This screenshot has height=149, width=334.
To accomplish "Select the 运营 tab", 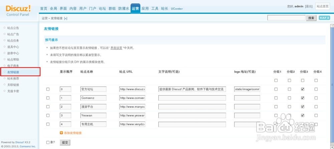I will point(136,9).
